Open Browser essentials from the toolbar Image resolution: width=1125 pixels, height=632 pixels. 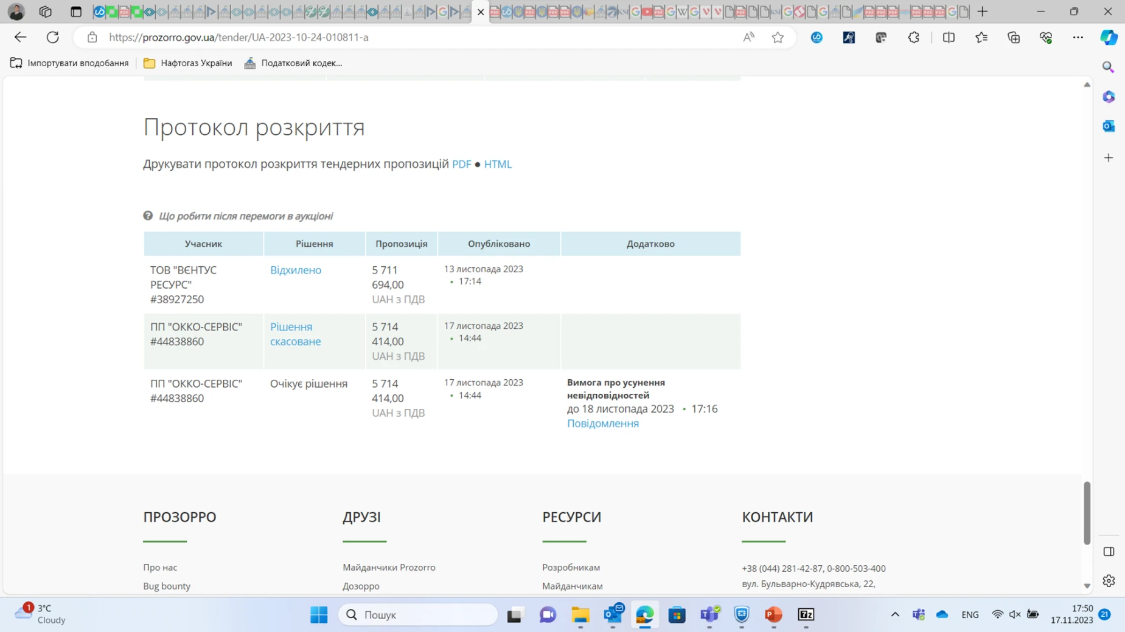[x=1047, y=37]
